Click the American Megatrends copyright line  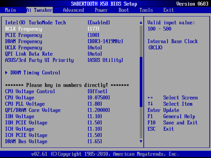click(x=105, y=154)
